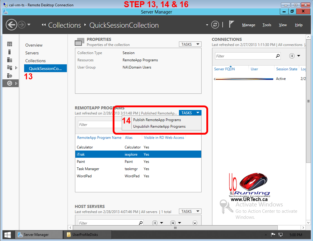Choose Publish RemoteApp Programs
The height and width of the screenshot is (241, 313).
tap(157, 120)
